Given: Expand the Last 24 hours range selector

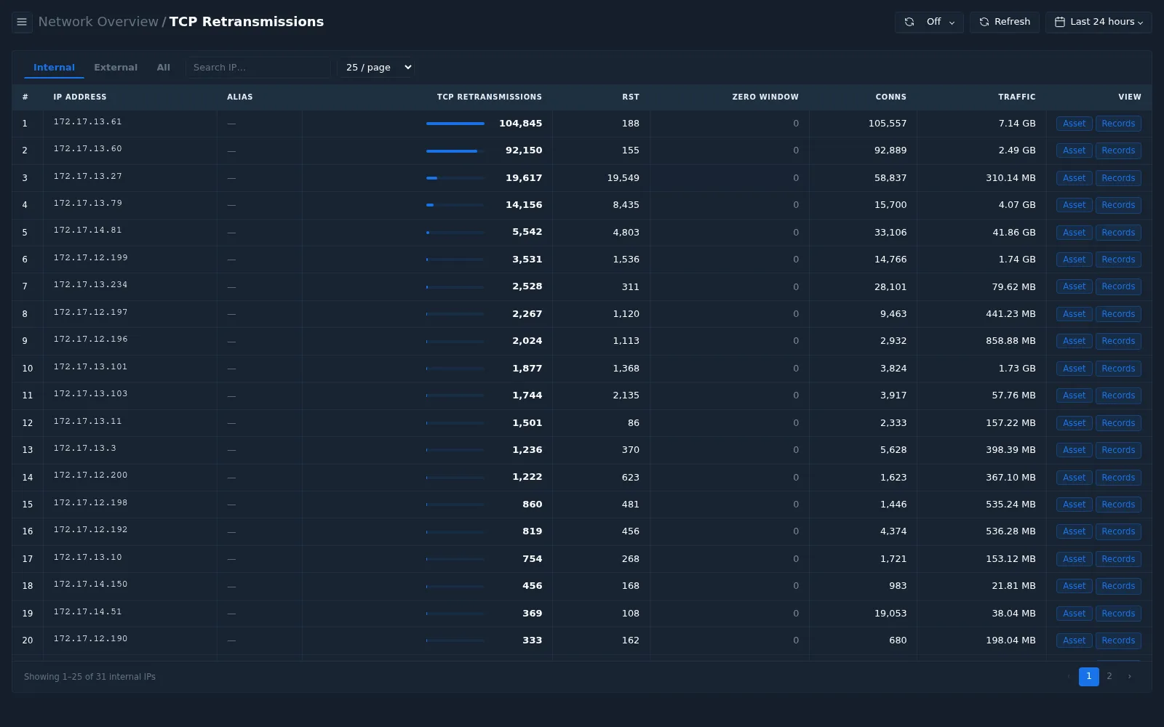Looking at the screenshot, I should 1099,22.
